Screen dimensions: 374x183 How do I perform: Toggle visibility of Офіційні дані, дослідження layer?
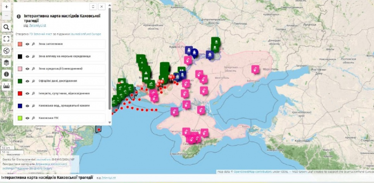tap(28, 81)
